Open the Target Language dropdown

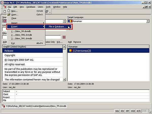click(147, 21)
